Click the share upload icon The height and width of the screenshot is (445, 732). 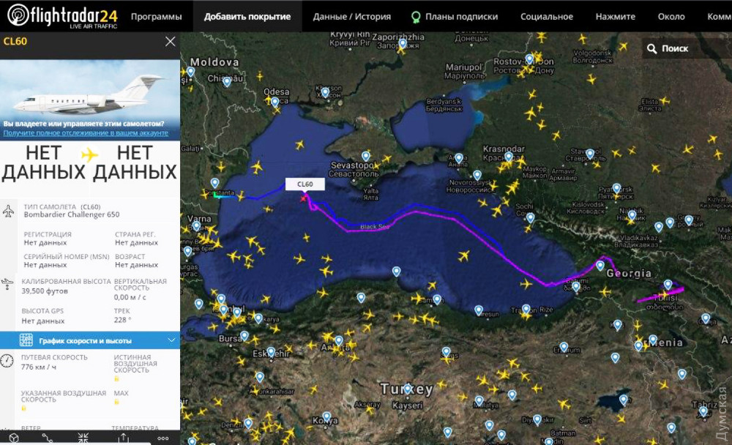point(123,438)
